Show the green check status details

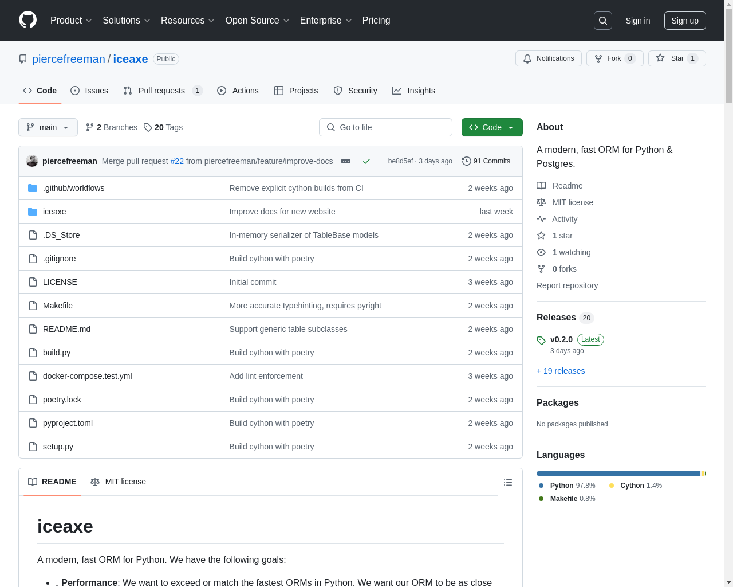point(366,161)
